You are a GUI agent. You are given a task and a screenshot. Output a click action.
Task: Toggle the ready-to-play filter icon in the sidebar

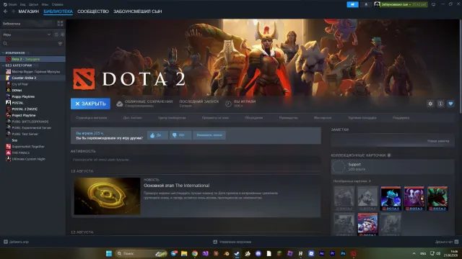(62, 35)
